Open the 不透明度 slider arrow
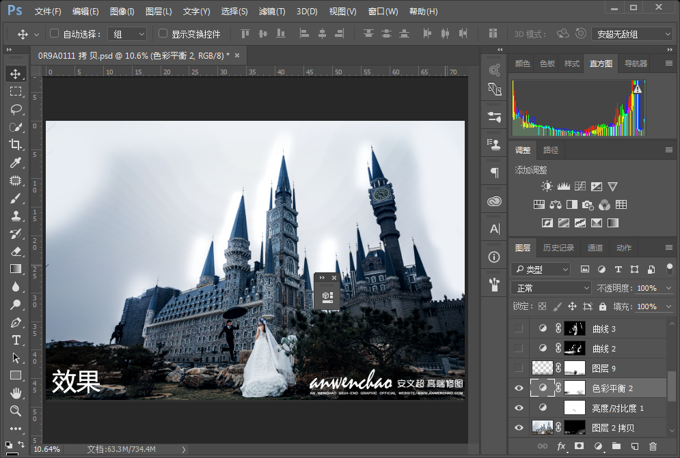 click(x=668, y=288)
